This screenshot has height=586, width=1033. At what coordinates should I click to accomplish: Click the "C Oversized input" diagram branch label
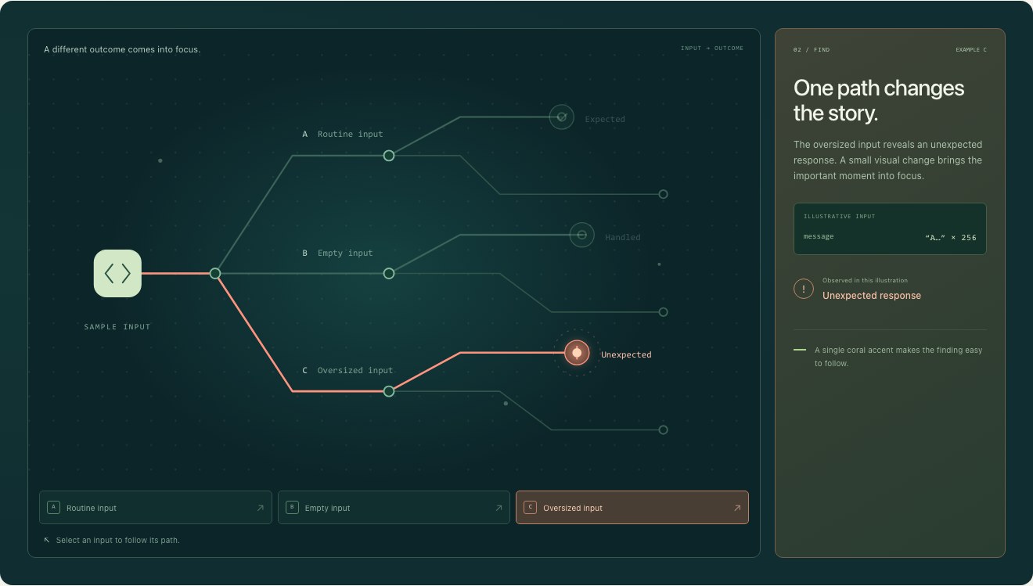click(x=347, y=370)
